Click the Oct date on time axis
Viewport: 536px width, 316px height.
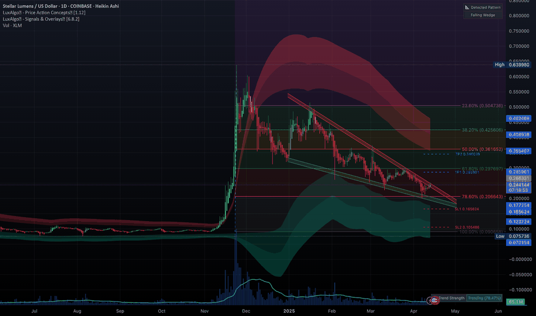[162, 311]
